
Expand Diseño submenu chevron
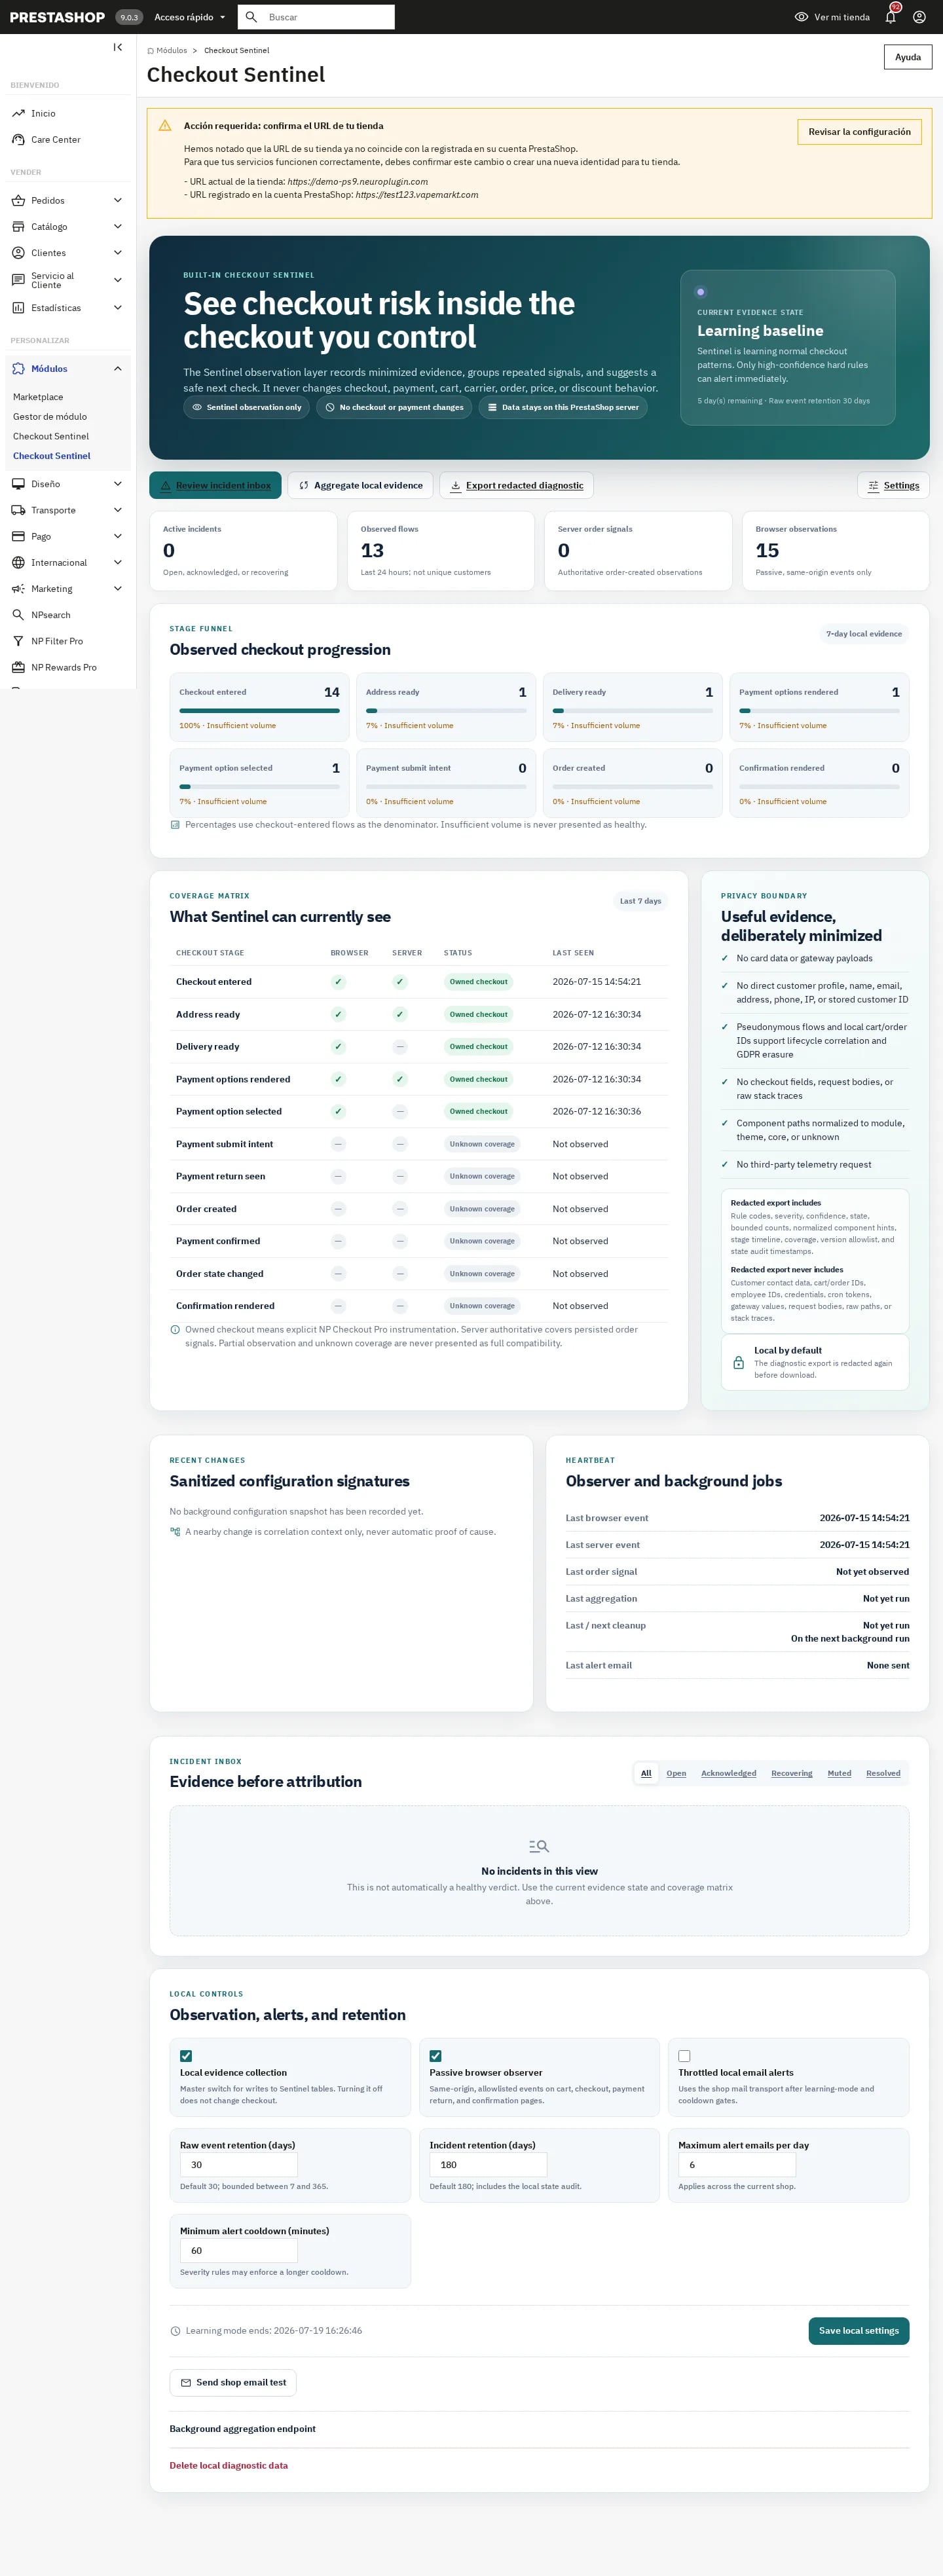pos(117,484)
